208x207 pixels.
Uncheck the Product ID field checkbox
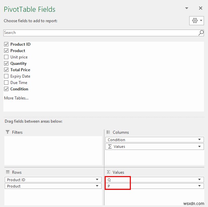[6, 44]
